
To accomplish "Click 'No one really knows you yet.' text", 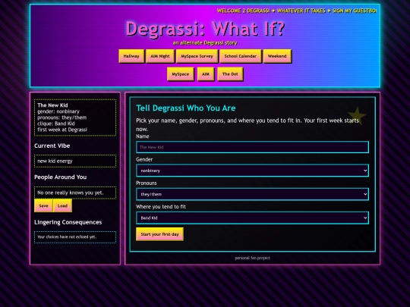I will point(71,193).
